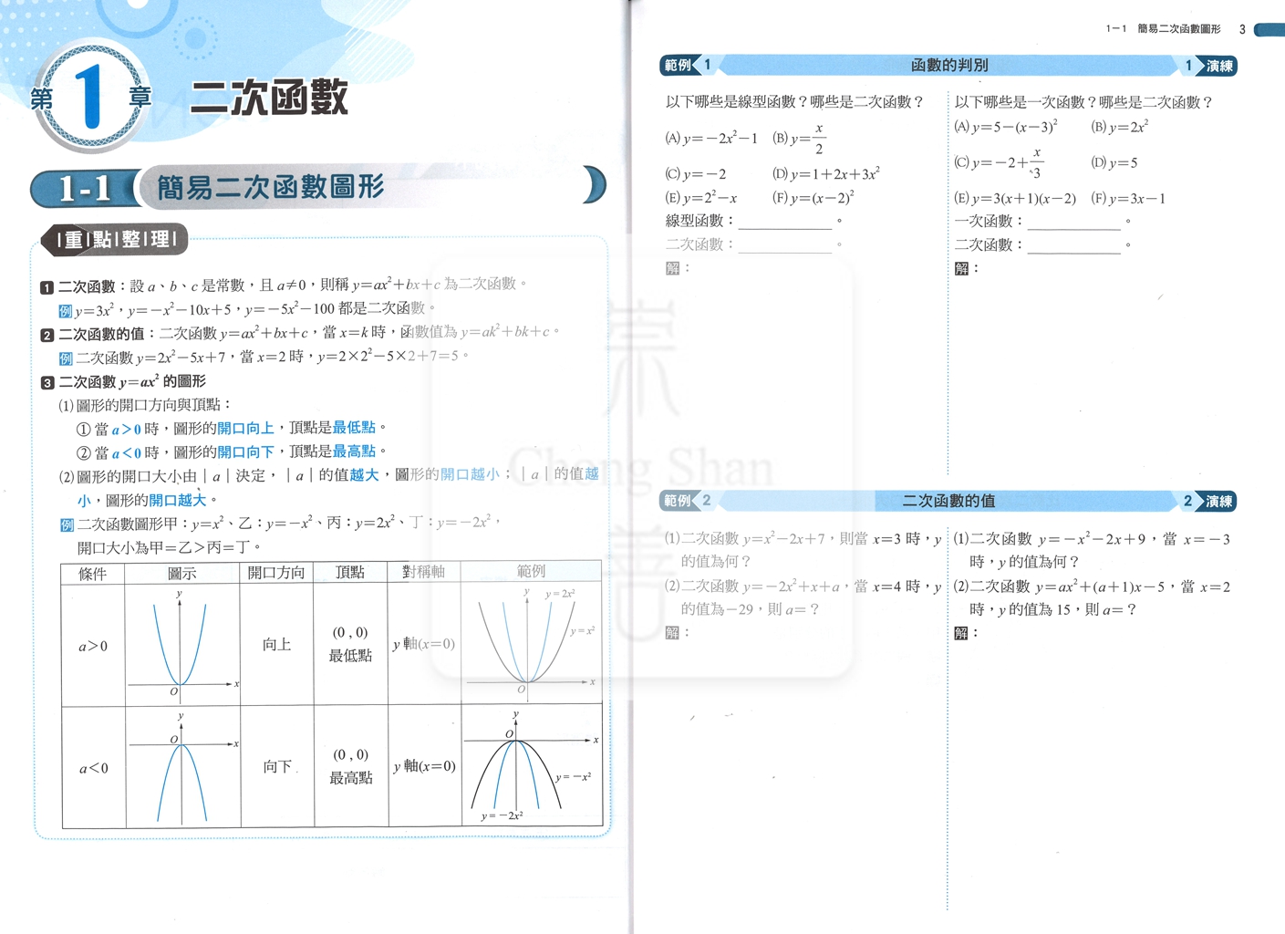The height and width of the screenshot is (934, 1285).
Task: Click the 例 icon before 二次函數圖形甲
Action: pyautogui.click(x=66, y=524)
